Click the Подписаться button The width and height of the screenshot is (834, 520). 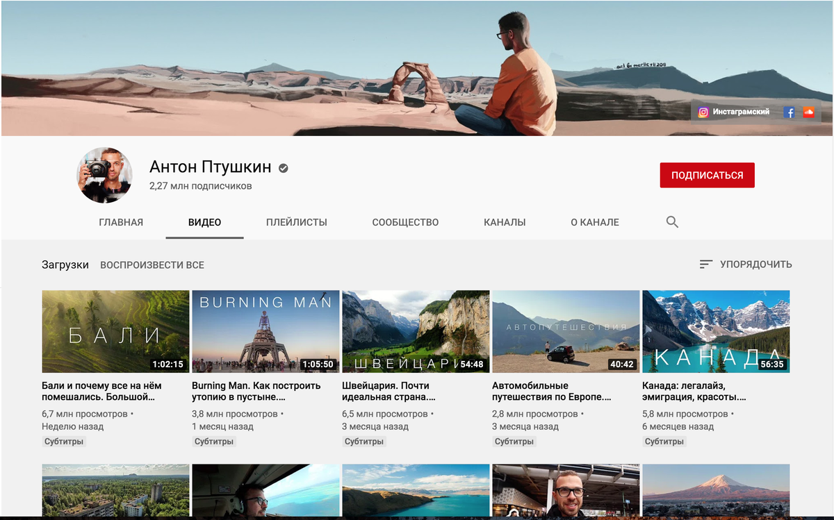click(x=707, y=175)
